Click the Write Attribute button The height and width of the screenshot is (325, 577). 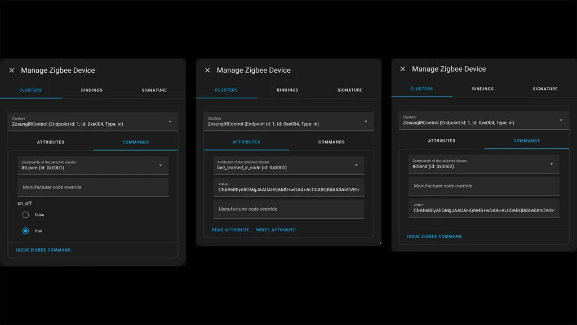[276, 230]
